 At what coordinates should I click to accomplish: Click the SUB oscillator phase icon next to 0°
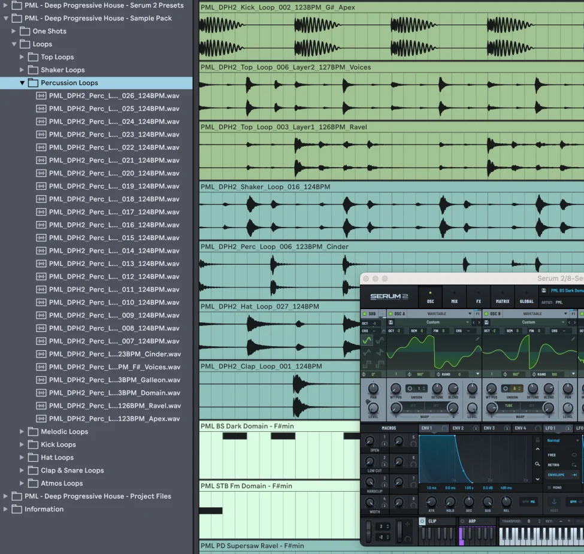364,374
